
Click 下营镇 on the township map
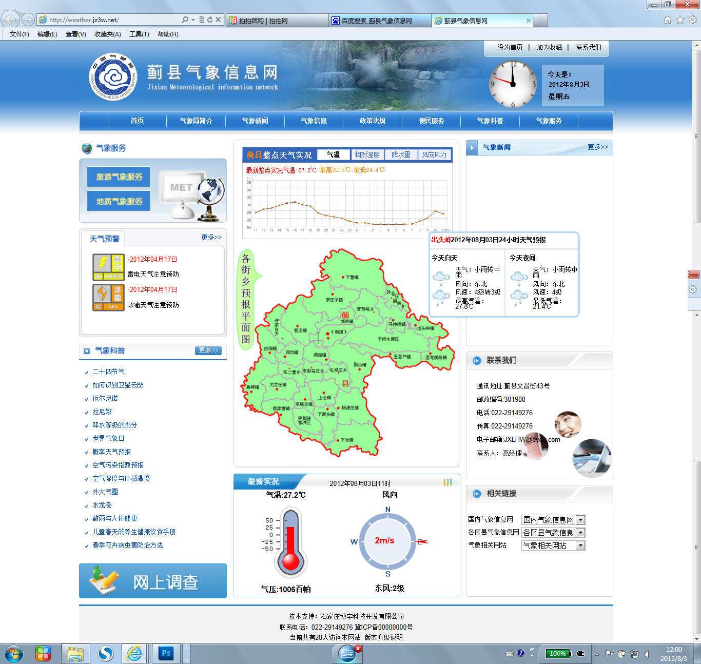tap(352, 278)
